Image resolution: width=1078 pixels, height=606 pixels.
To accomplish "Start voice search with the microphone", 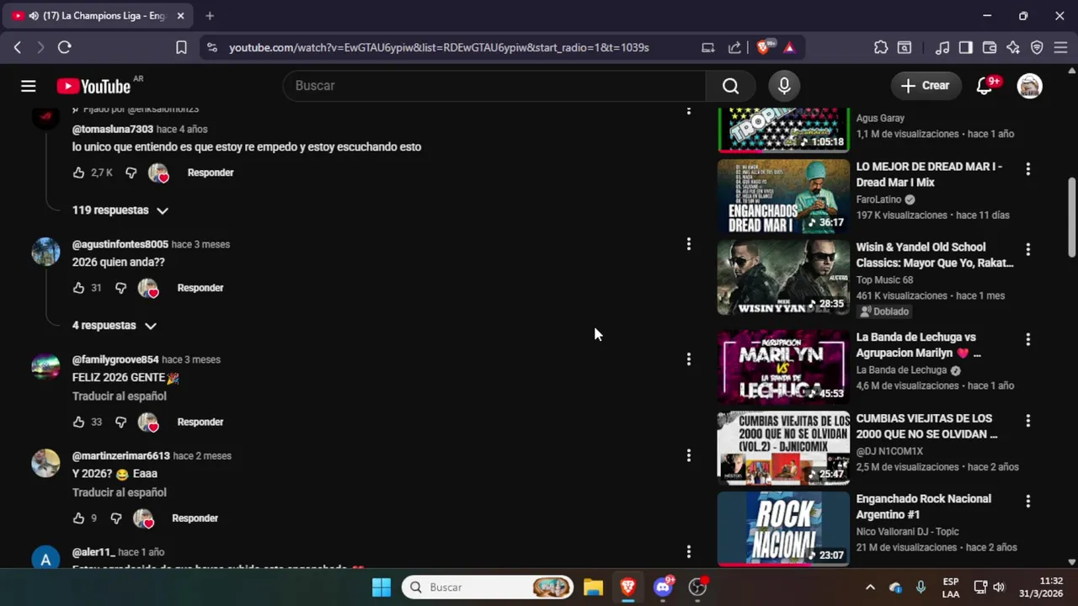I will point(784,86).
